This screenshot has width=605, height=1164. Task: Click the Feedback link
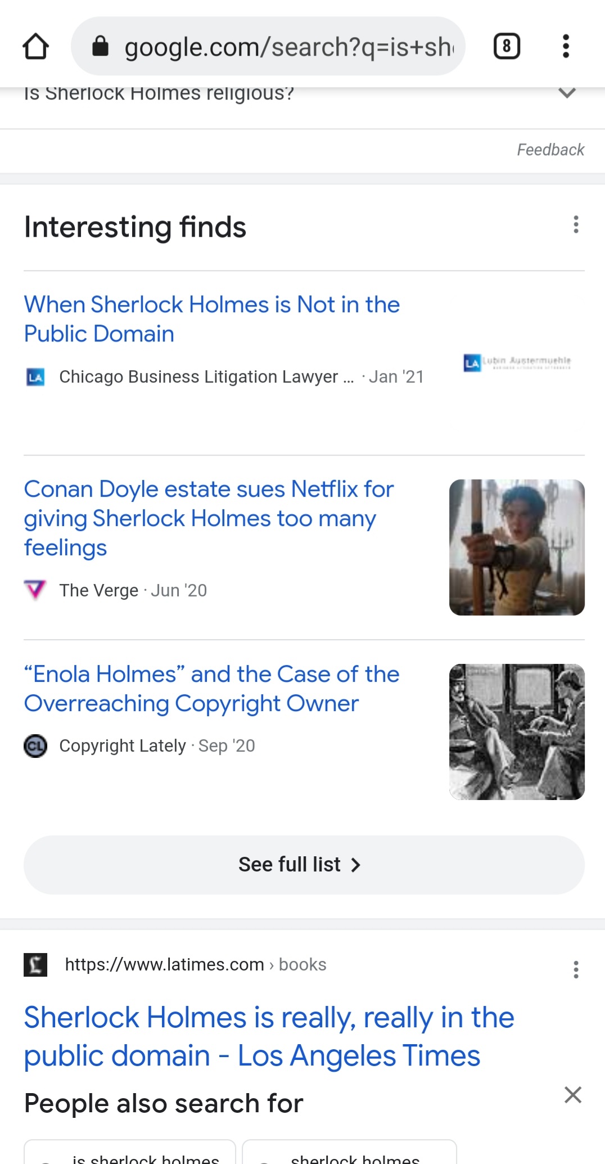[550, 150]
